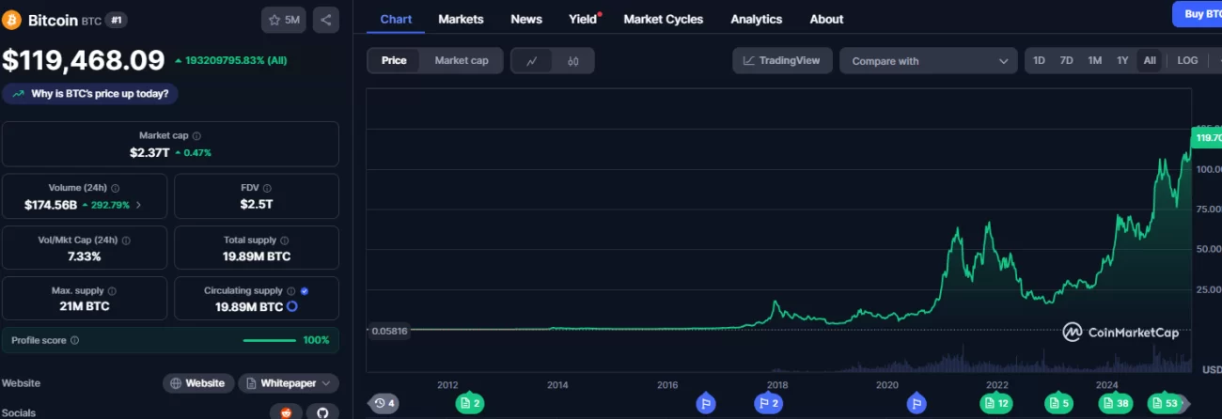Switch chart to line view icon
This screenshot has height=419, width=1222.
pos(532,61)
